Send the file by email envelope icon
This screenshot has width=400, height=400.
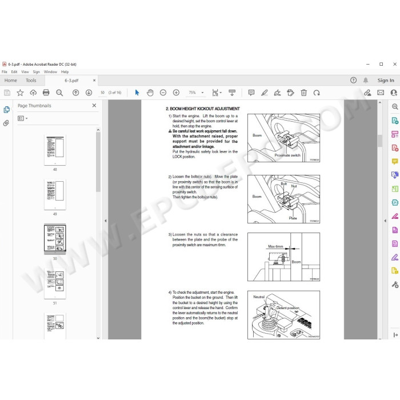[x=381, y=93]
